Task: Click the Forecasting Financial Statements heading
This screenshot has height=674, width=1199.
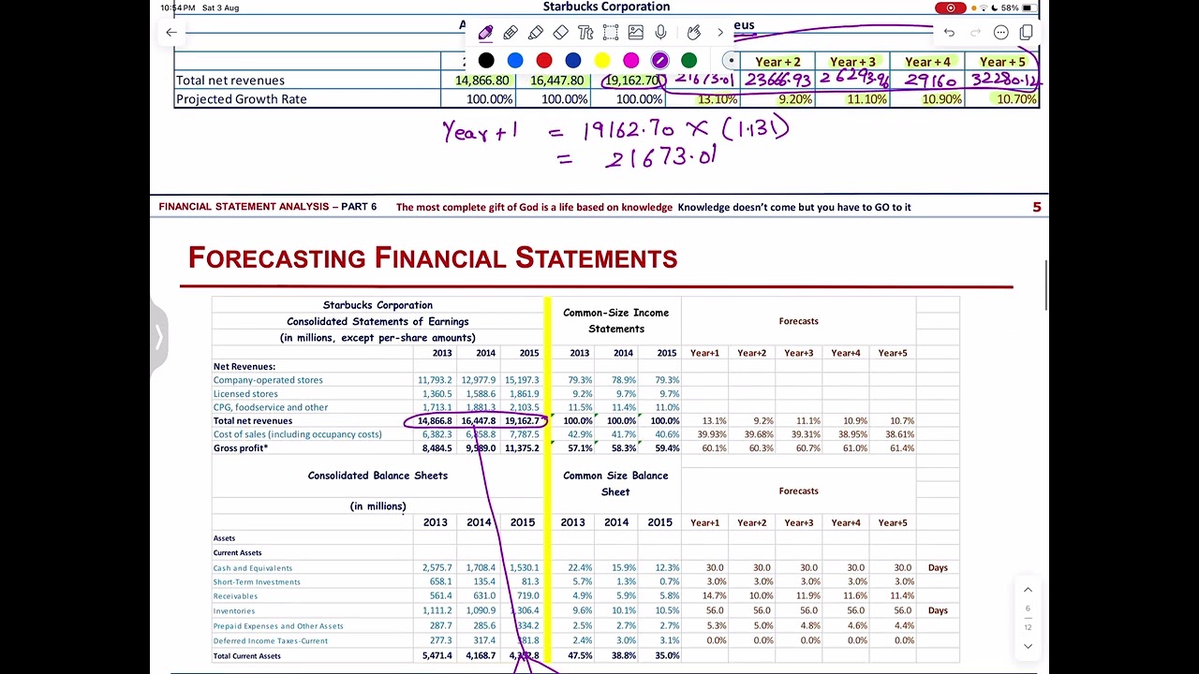Action: (x=433, y=258)
